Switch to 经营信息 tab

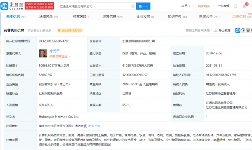tap(113, 16)
